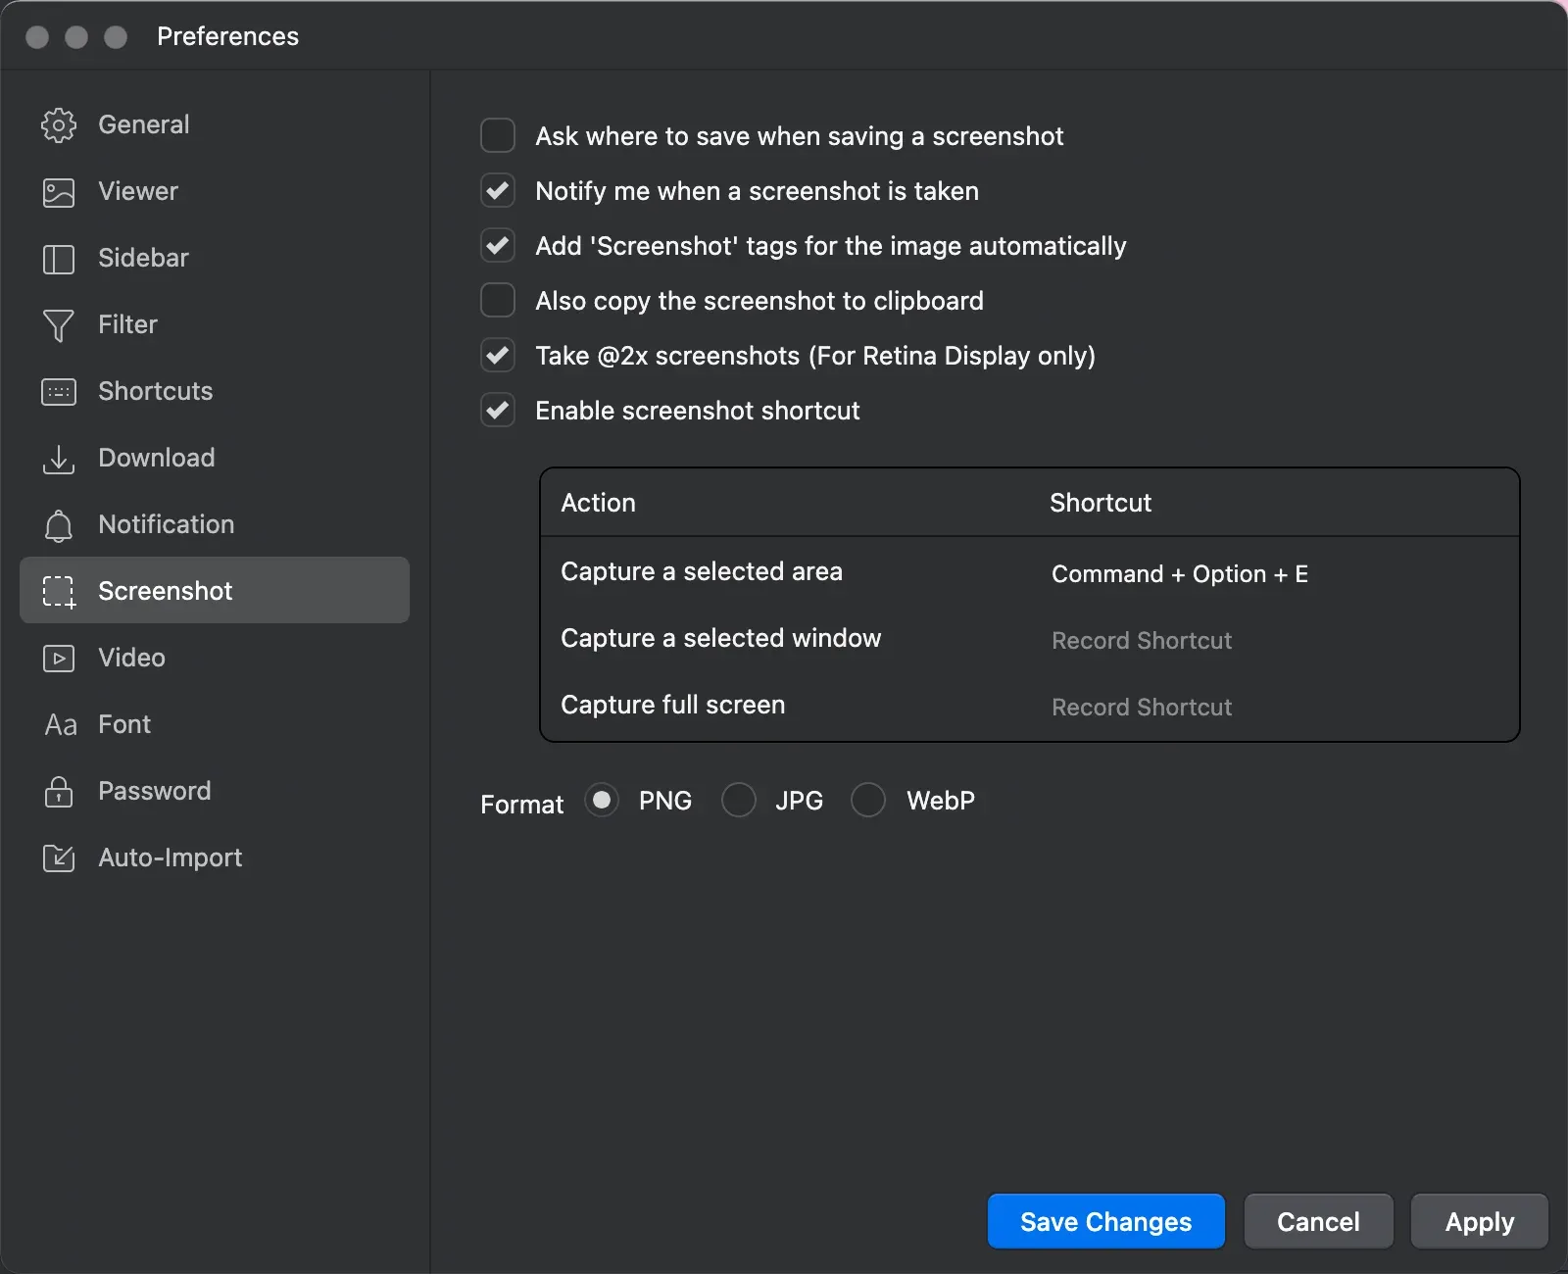Viewport: 1568px width, 1274px height.
Task: Open the Auto-Import section label
Action: [171, 857]
